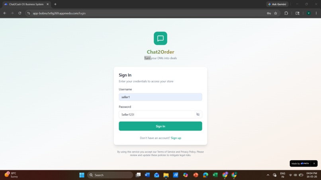Bookmark this page with star icon

[x=276, y=13]
